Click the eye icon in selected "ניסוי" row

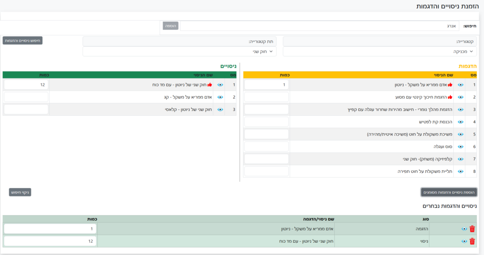coord(464,241)
